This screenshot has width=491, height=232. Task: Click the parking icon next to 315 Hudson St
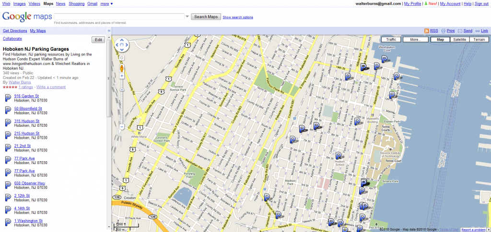(x=8, y=123)
